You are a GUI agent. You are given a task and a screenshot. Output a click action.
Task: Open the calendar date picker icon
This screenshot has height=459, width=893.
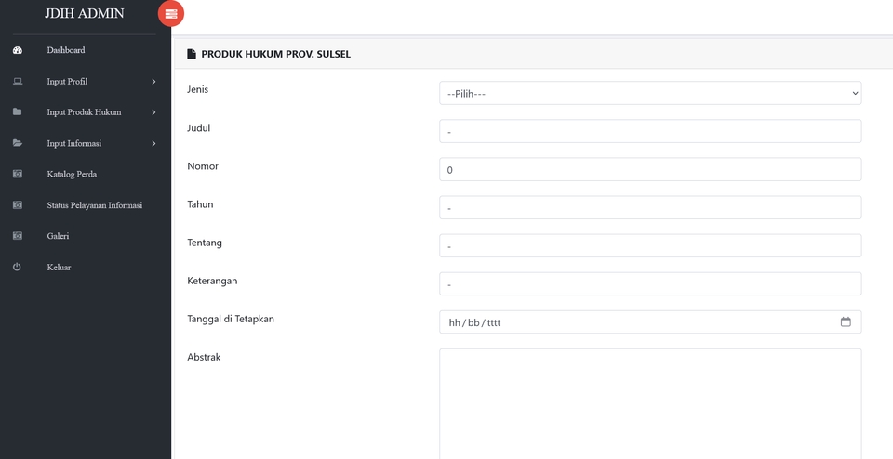click(846, 322)
